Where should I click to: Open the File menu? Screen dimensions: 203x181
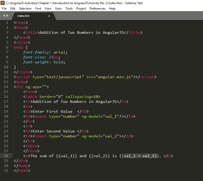[4, 9]
